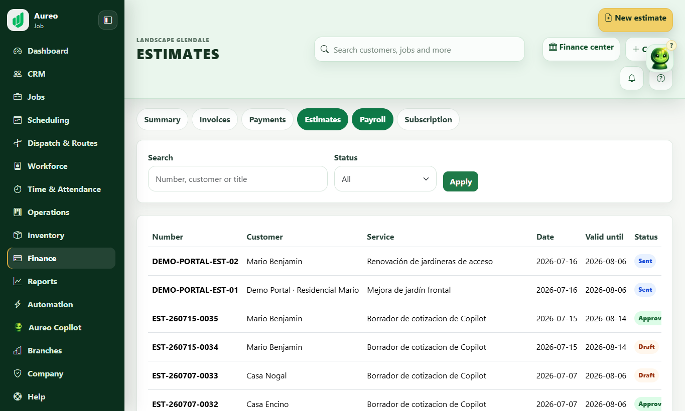Screen dimensions: 685x411
Task: Click the help question mark icon
Action: click(661, 78)
